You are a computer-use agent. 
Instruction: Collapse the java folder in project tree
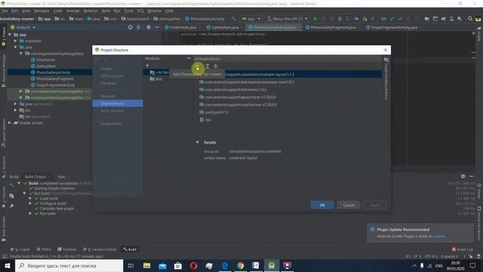point(16,47)
